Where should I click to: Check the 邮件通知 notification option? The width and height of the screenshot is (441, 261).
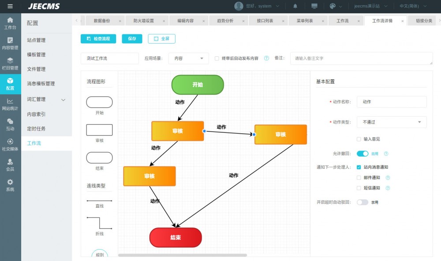click(359, 178)
